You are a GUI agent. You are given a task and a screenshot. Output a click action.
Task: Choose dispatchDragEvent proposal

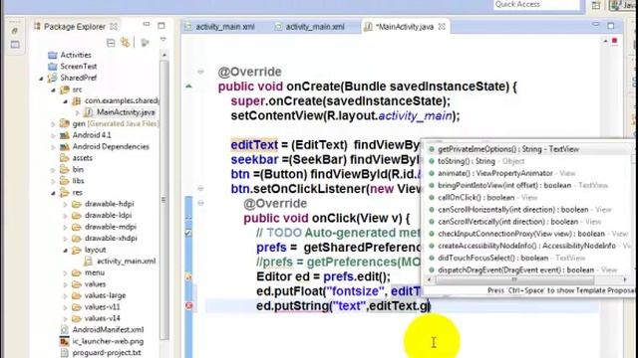529,269
